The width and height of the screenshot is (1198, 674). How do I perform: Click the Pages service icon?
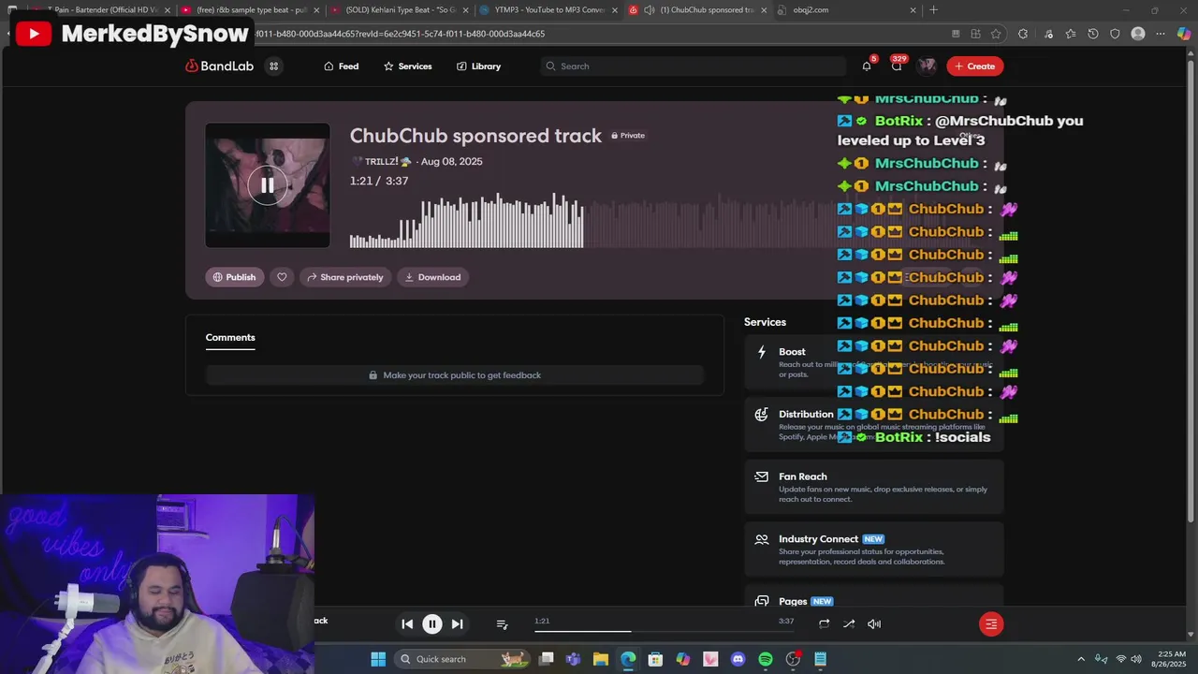(762, 601)
